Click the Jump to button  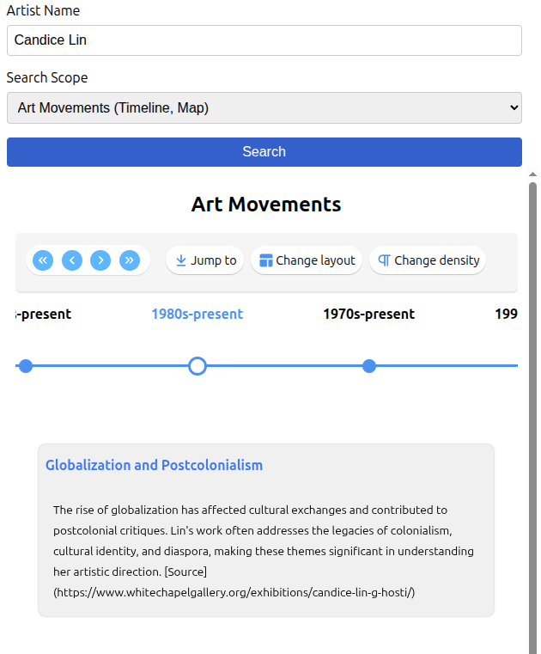click(x=205, y=260)
